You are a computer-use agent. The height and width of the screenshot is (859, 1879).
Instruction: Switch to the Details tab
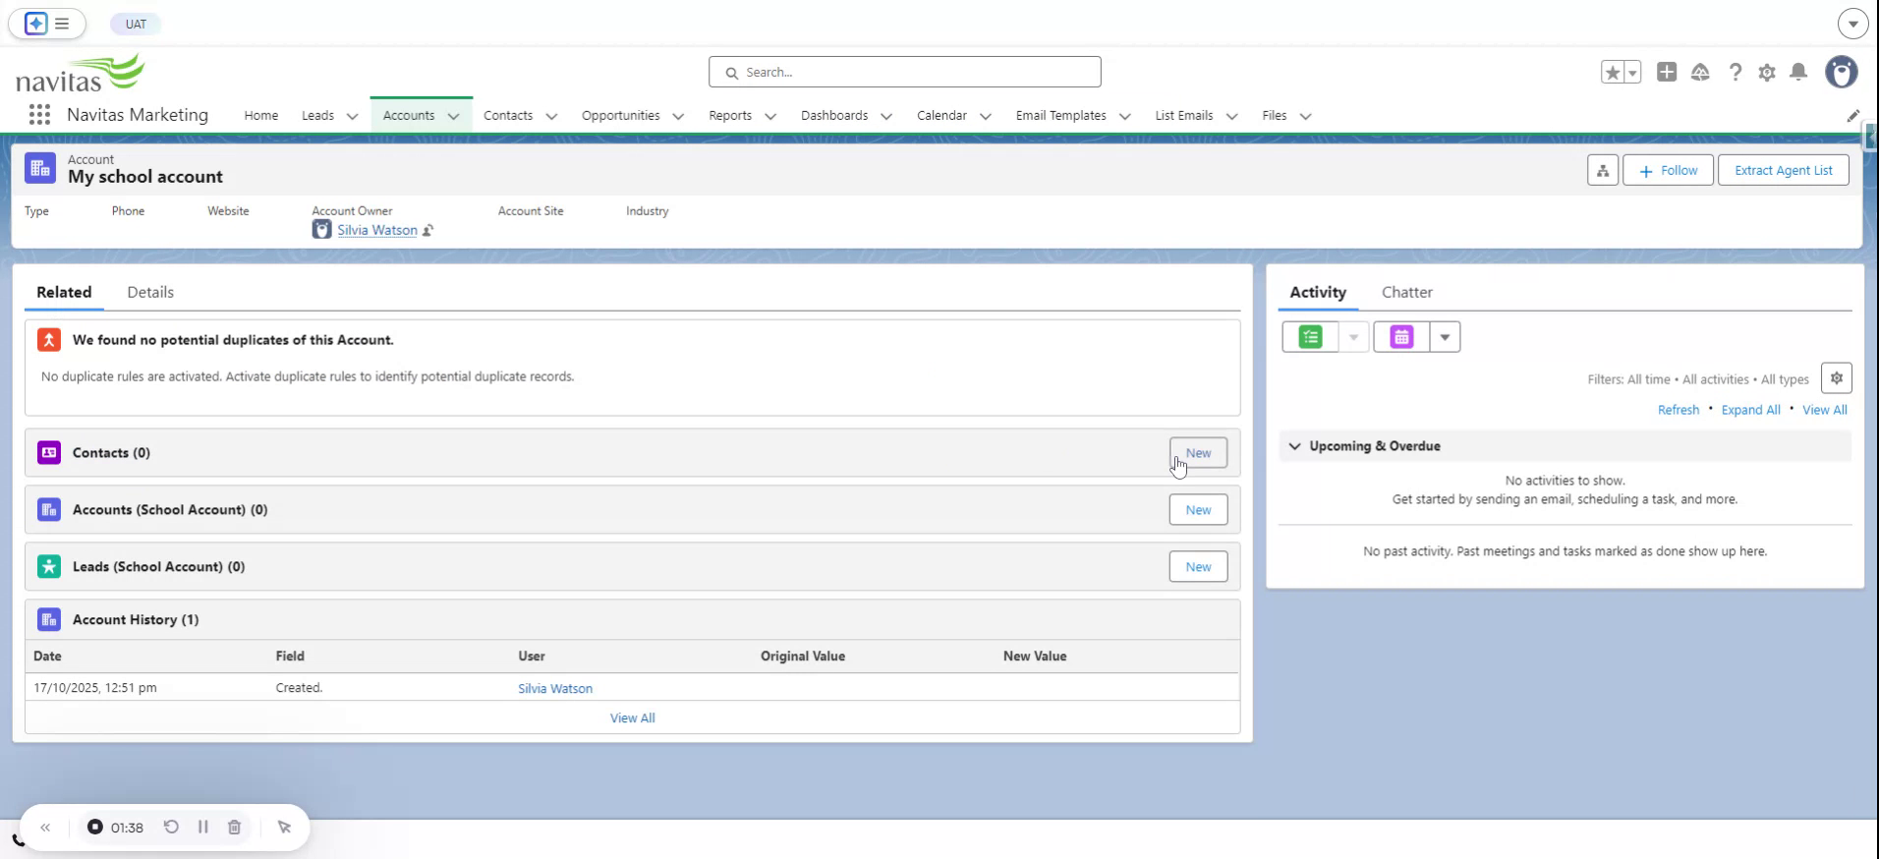pos(150,292)
